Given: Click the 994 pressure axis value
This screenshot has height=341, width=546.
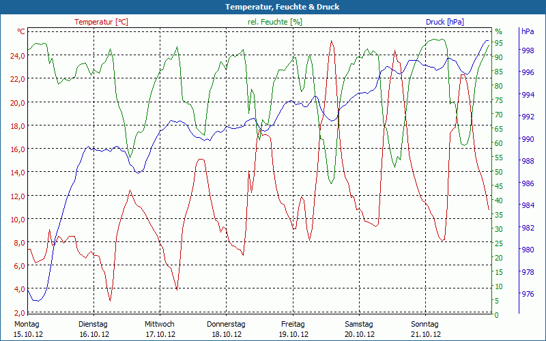Looking at the screenshot, I should tap(528, 95).
